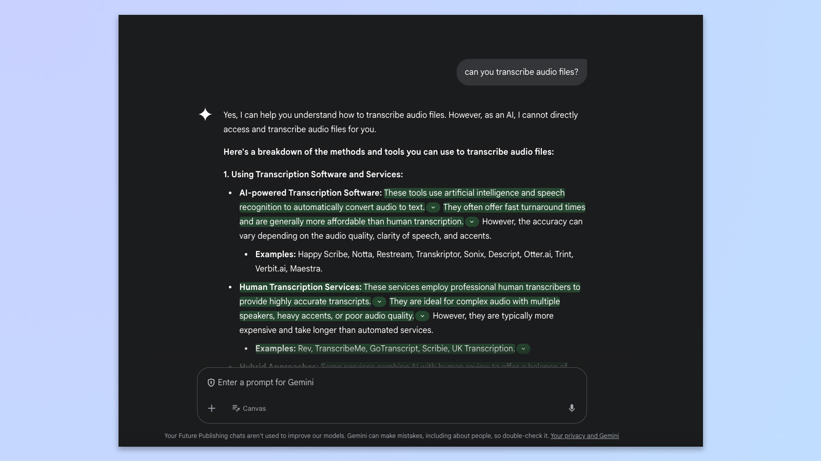Open the 'Your privacy and Gemini' link

[584, 436]
